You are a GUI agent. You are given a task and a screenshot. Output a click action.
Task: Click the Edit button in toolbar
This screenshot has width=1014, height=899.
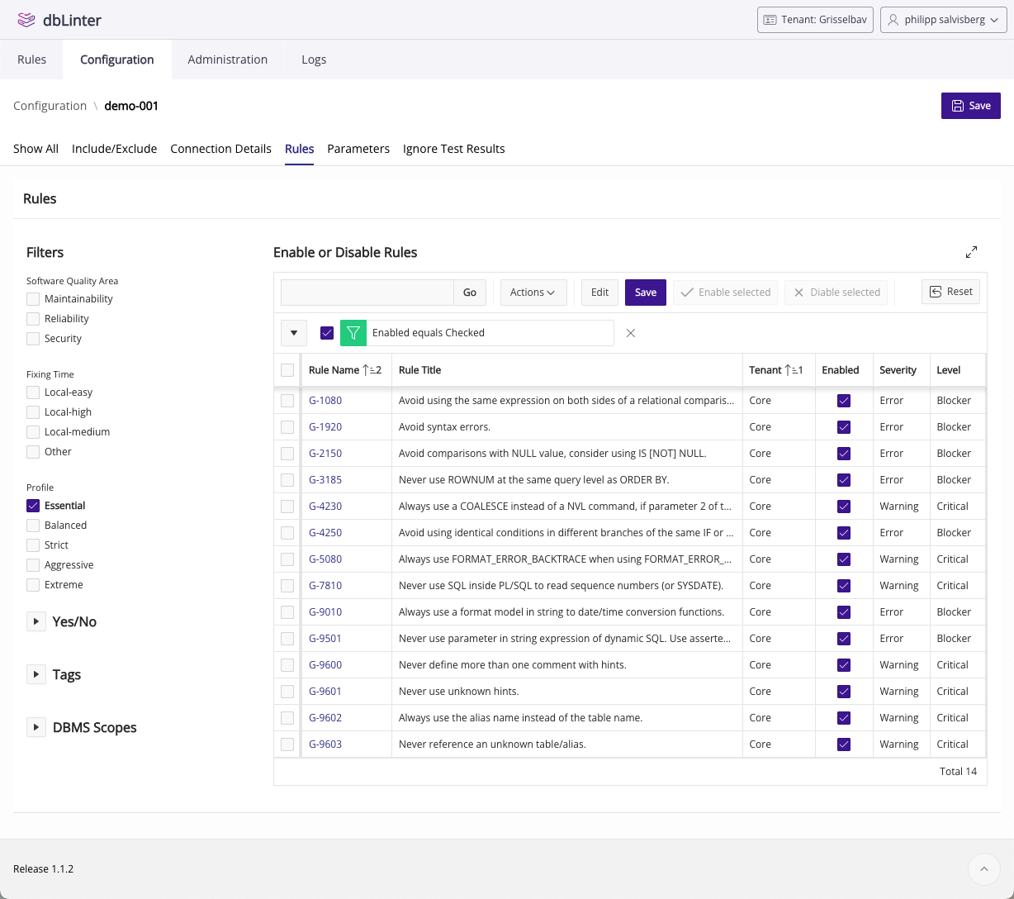tap(599, 293)
